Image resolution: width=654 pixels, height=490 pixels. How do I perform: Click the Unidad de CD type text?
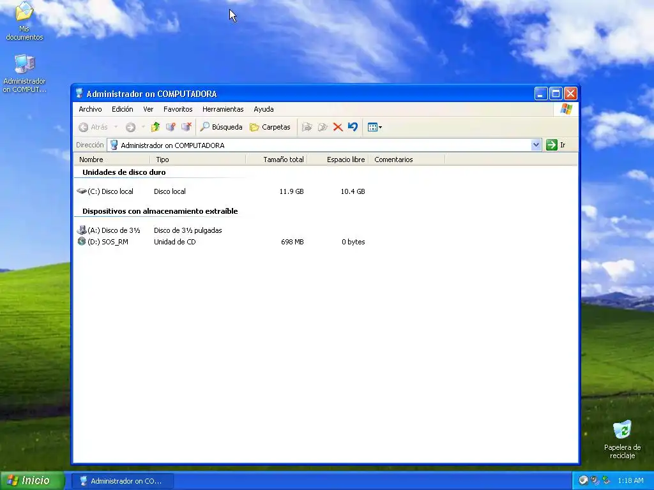pos(174,242)
